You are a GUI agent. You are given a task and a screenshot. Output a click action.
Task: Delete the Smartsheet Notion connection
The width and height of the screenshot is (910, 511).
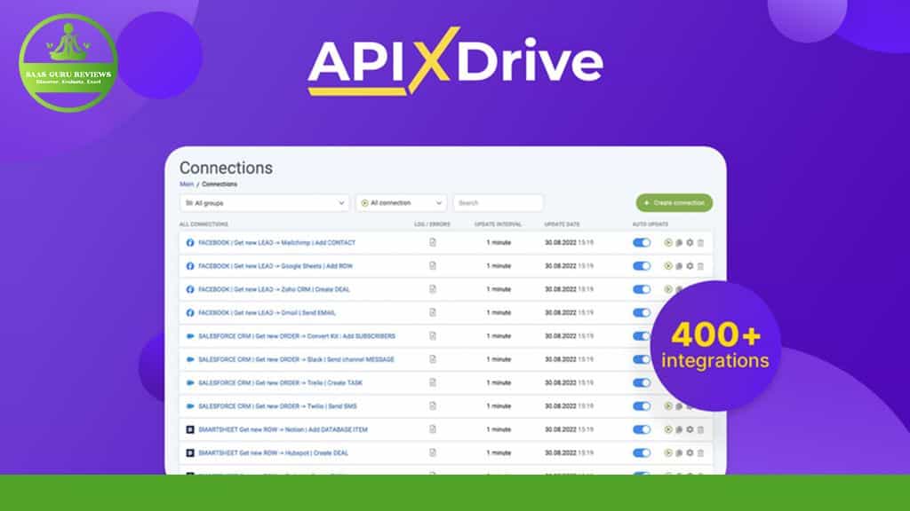pyautogui.click(x=700, y=429)
